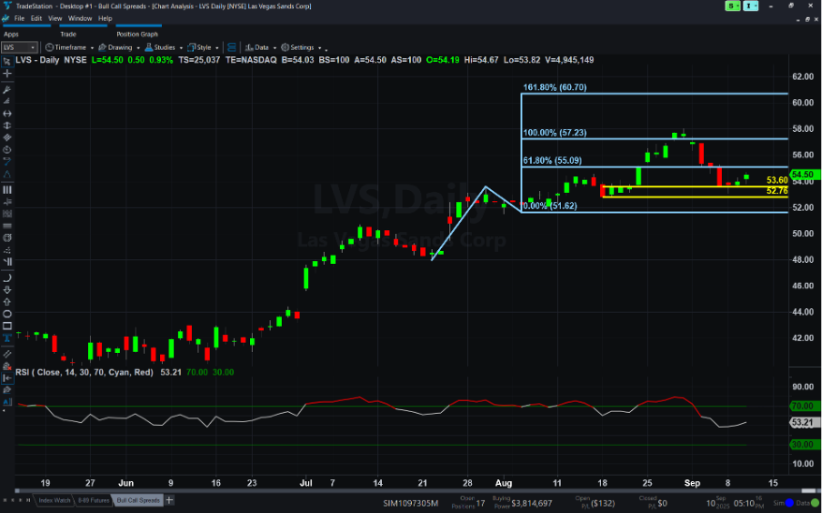Screen dimensions: 822x513
Task: Open the Apps panel
Action: (x=11, y=34)
